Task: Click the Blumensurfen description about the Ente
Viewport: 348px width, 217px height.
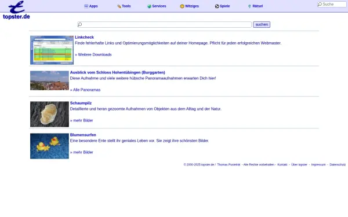Action: pyautogui.click(x=139, y=141)
